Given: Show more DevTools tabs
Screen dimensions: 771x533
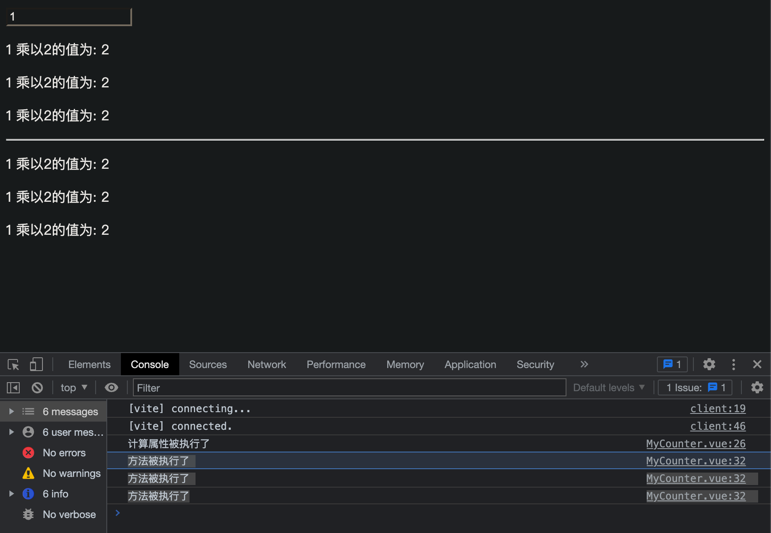Looking at the screenshot, I should (584, 365).
